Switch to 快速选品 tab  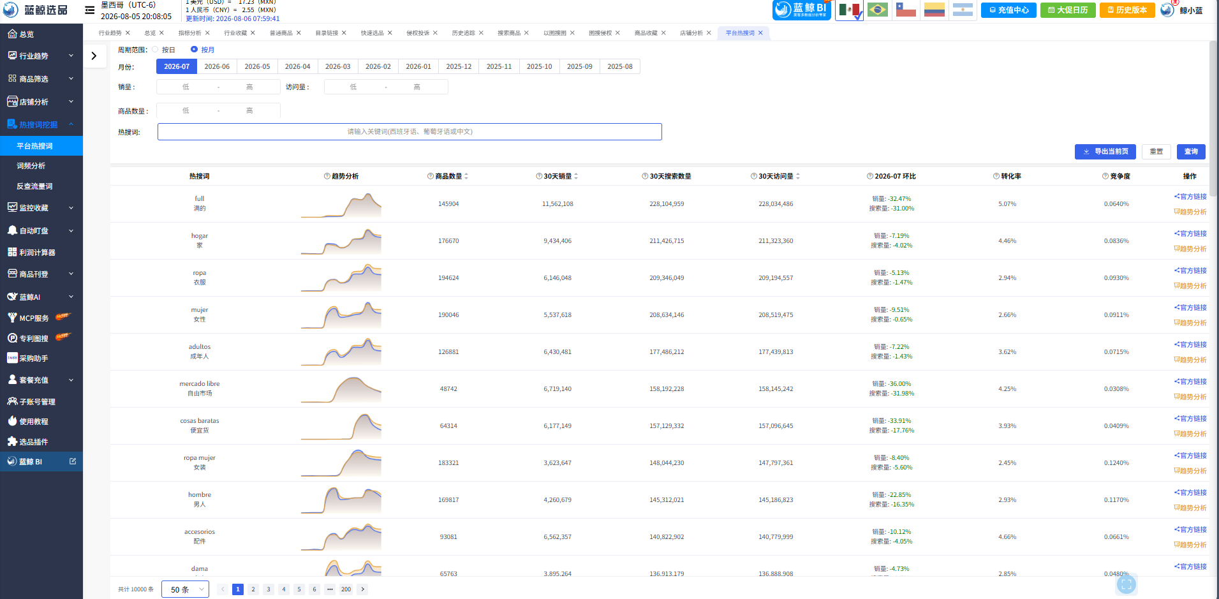click(x=372, y=33)
